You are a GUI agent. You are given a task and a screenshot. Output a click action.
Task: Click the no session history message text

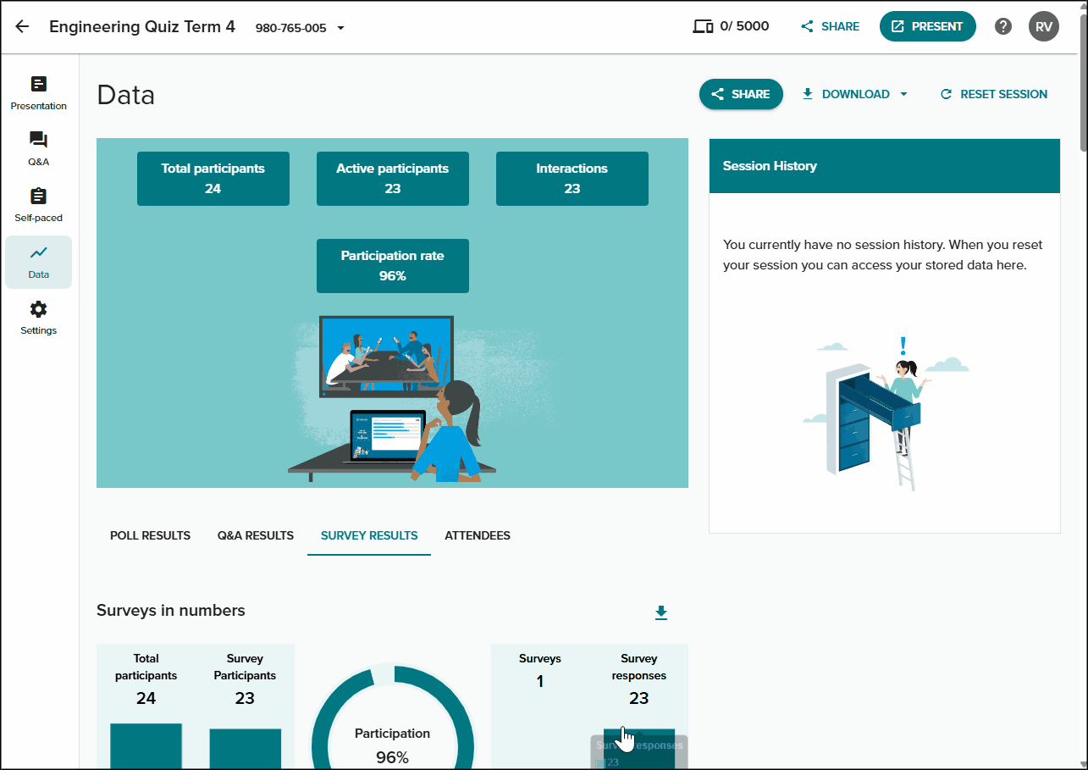(883, 255)
